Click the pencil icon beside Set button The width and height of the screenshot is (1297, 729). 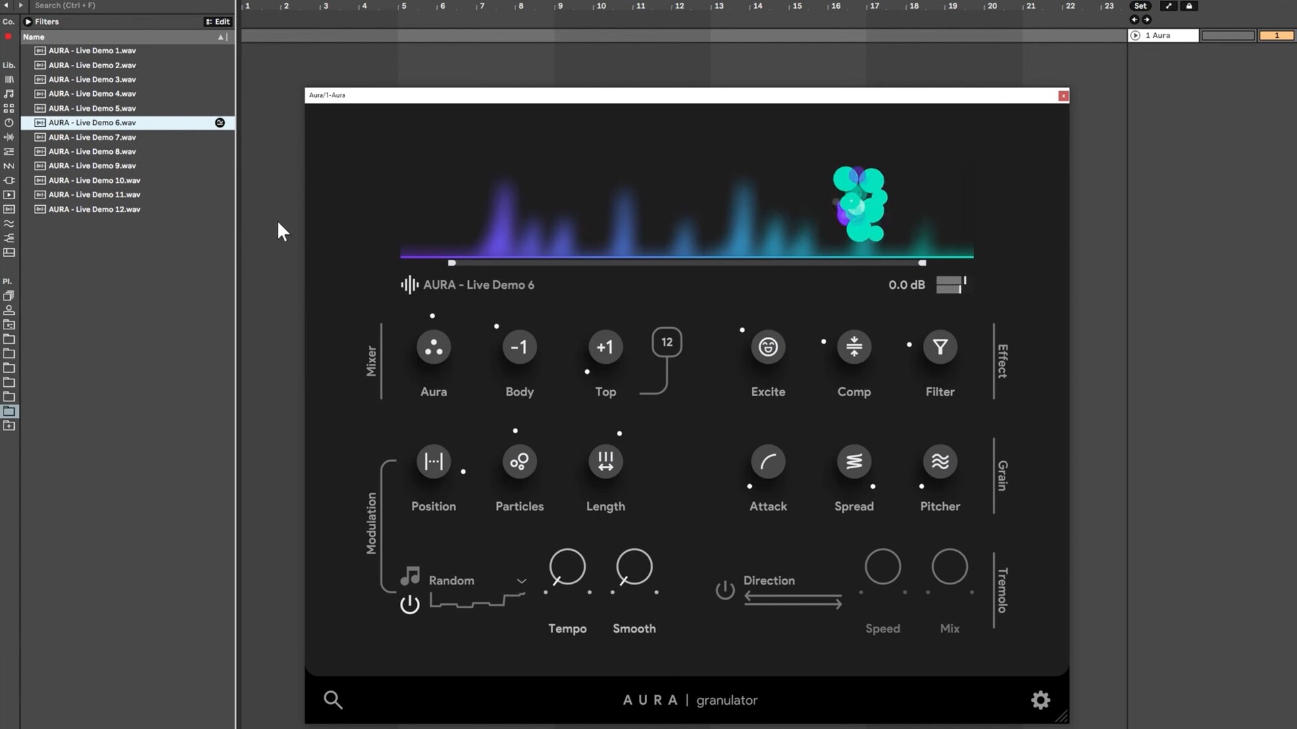tap(1169, 6)
